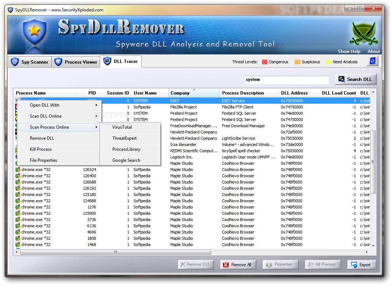Select ProcessLibrary in the submenu

130,149
